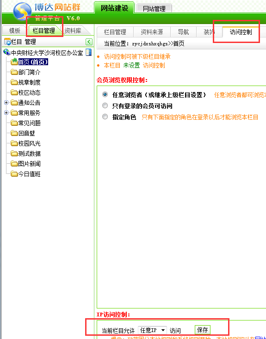This screenshot has height=339, width=266.
Task: Click the blue list icon beside 中央财经大学沙河校区办公室
Action: click(x=89, y=52)
